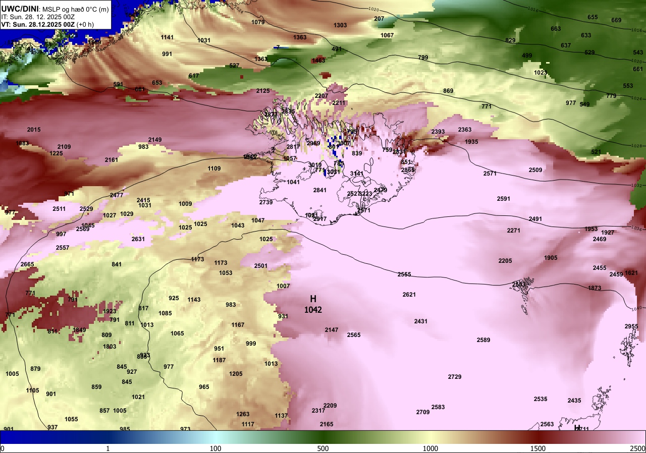Click the map value 1935

pos(471,142)
